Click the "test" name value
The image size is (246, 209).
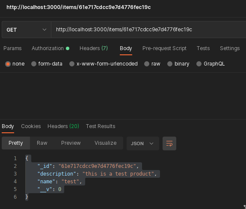click(70, 182)
